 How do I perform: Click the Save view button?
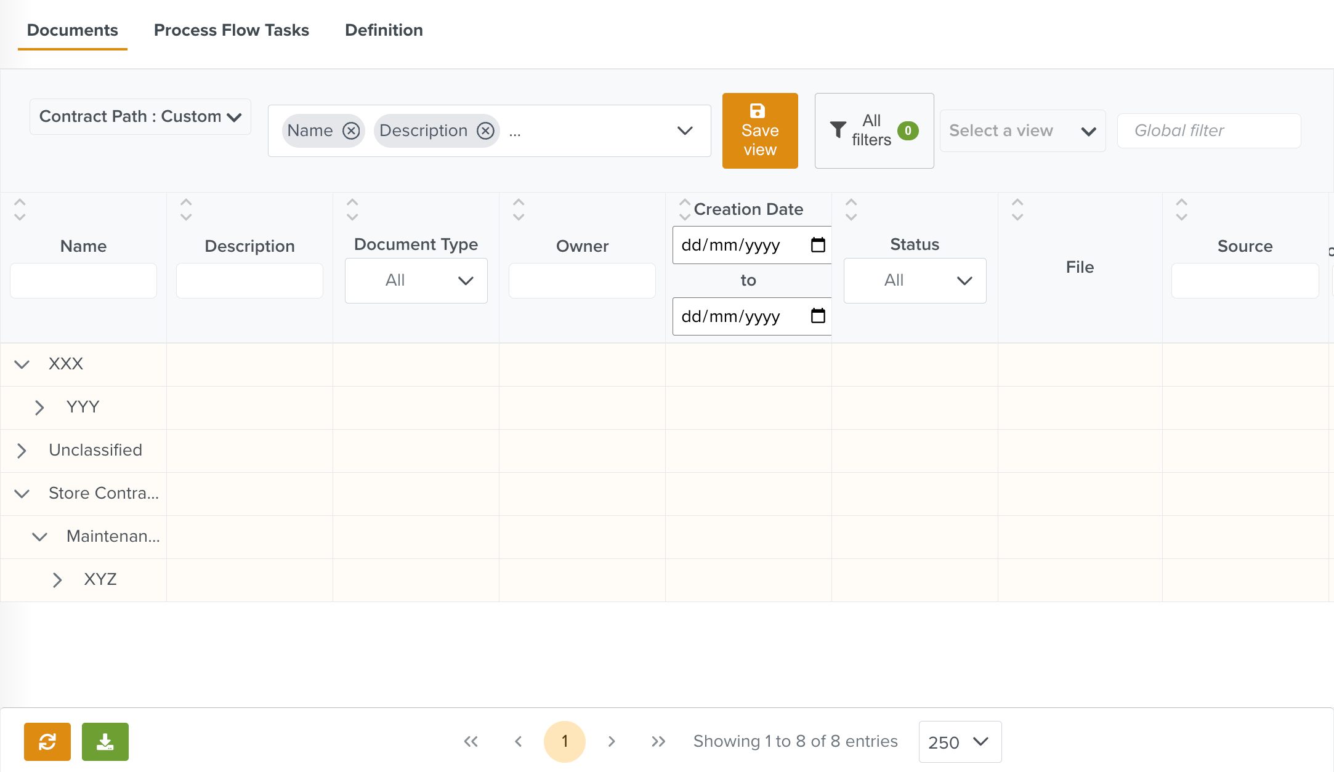[760, 131]
